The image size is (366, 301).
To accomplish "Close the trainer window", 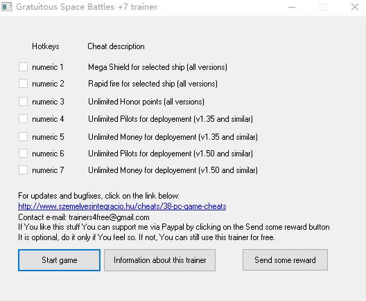I will [355, 7].
